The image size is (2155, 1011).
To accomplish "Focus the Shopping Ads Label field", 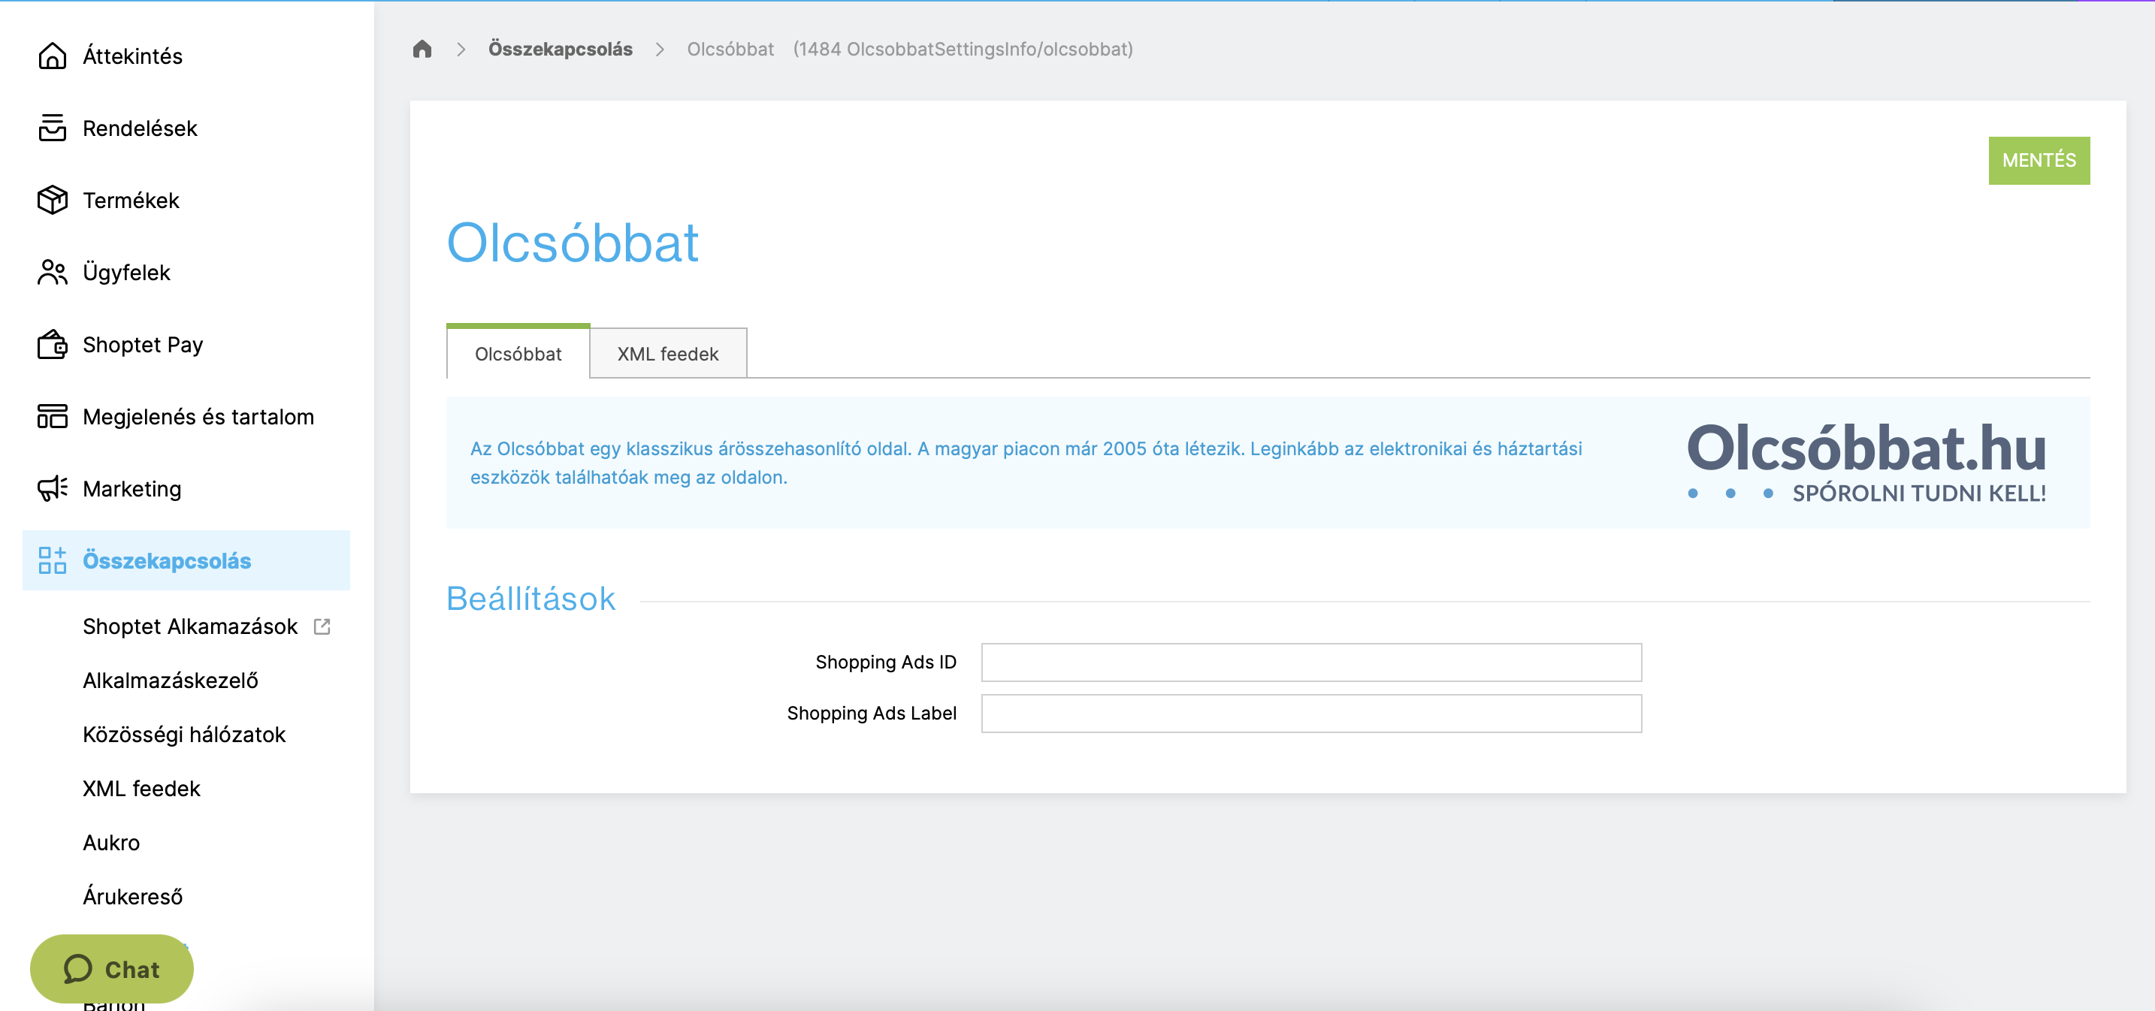I will pos(1311,714).
